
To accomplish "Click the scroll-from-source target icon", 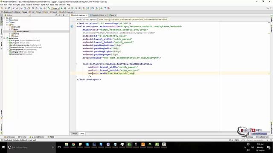I will pos(56,15).
